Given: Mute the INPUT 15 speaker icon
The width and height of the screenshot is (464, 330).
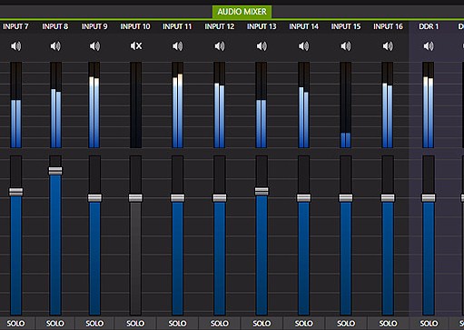Looking at the screenshot, I should pyautogui.click(x=346, y=46).
